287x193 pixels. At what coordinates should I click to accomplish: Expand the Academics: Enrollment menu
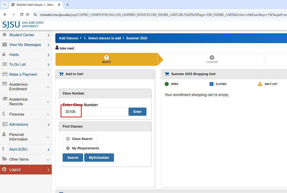click(x=26, y=87)
